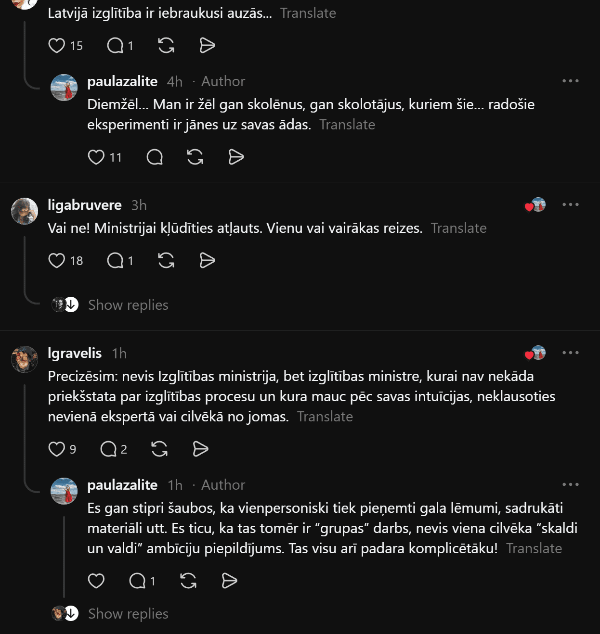Translate ligabruvere's comment
This screenshot has width=600, height=634.
tap(458, 228)
